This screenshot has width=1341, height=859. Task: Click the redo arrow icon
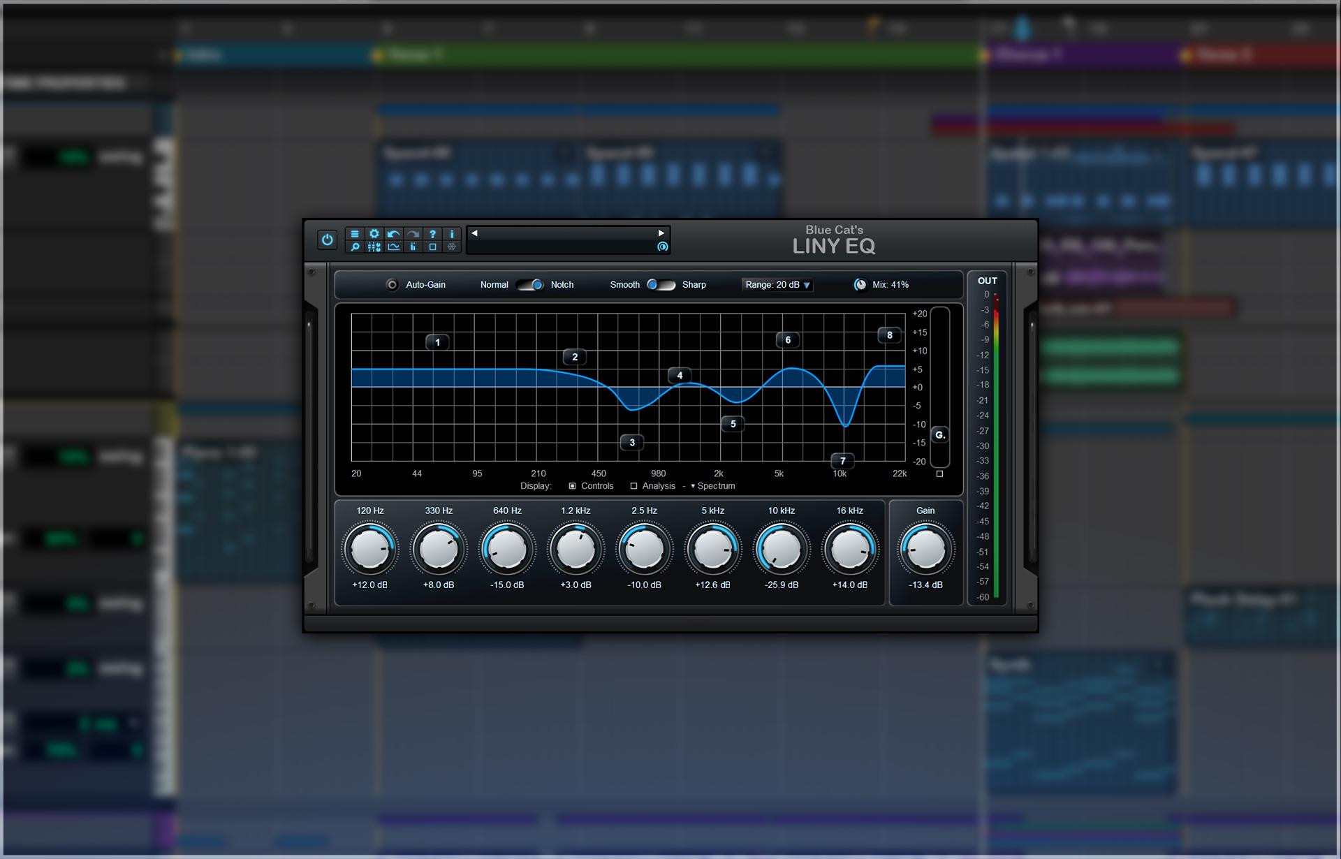tap(413, 234)
